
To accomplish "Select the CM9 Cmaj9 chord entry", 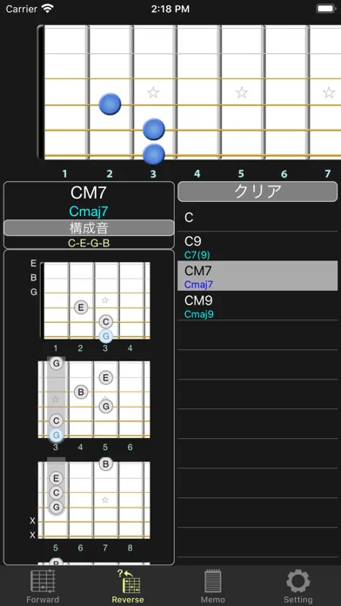I will coord(257,306).
